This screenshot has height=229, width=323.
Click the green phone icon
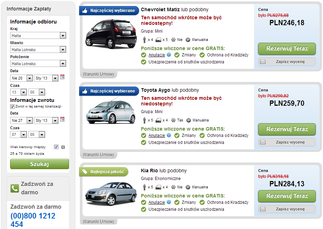14,188
